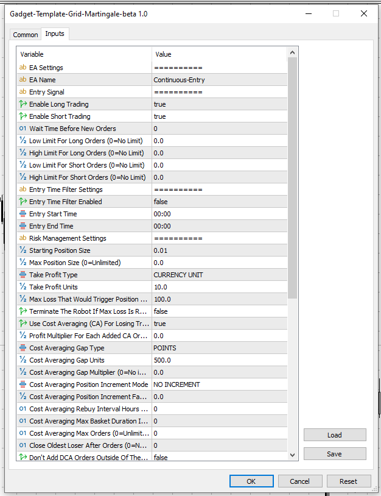Click the icon beside Cost Averaging Gap Type
381x496 pixels.
pyautogui.click(x=23, y=348)
